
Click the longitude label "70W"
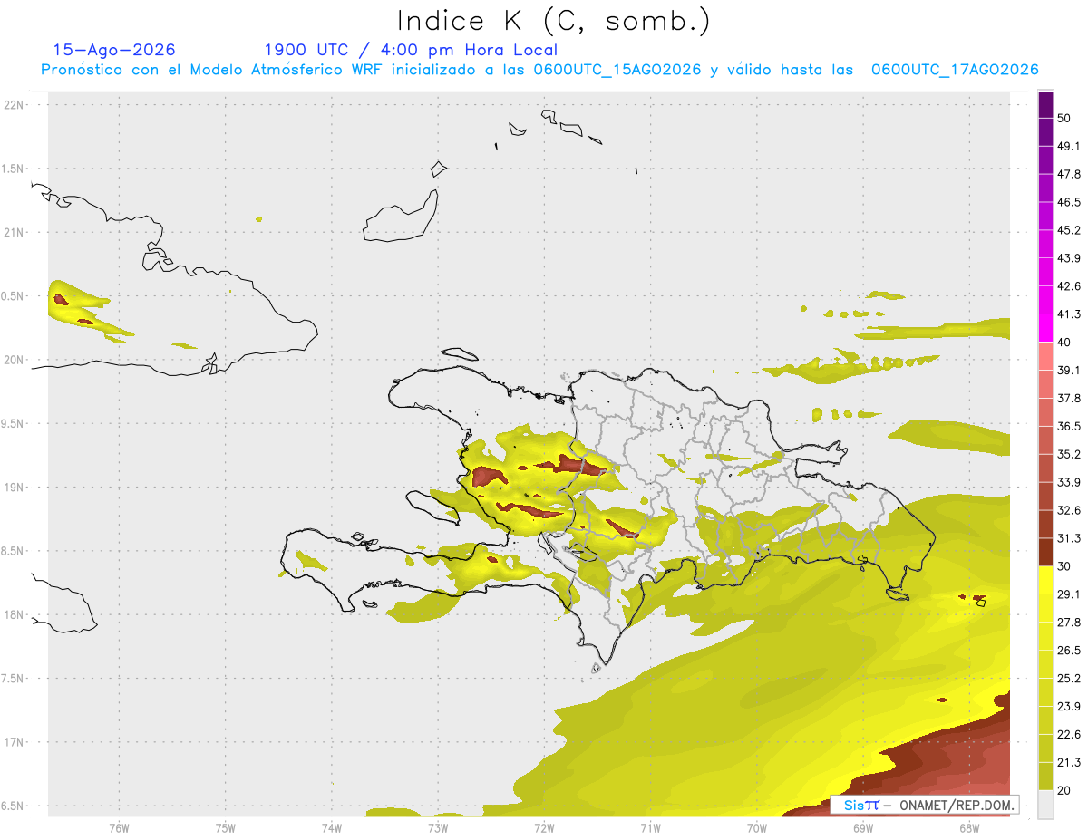[757, 828]
